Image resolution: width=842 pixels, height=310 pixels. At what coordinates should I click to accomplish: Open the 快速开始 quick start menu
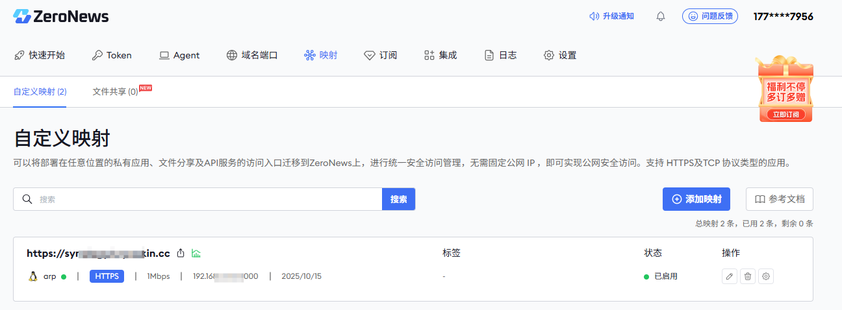pyautogui.click(x=40, y=55)
